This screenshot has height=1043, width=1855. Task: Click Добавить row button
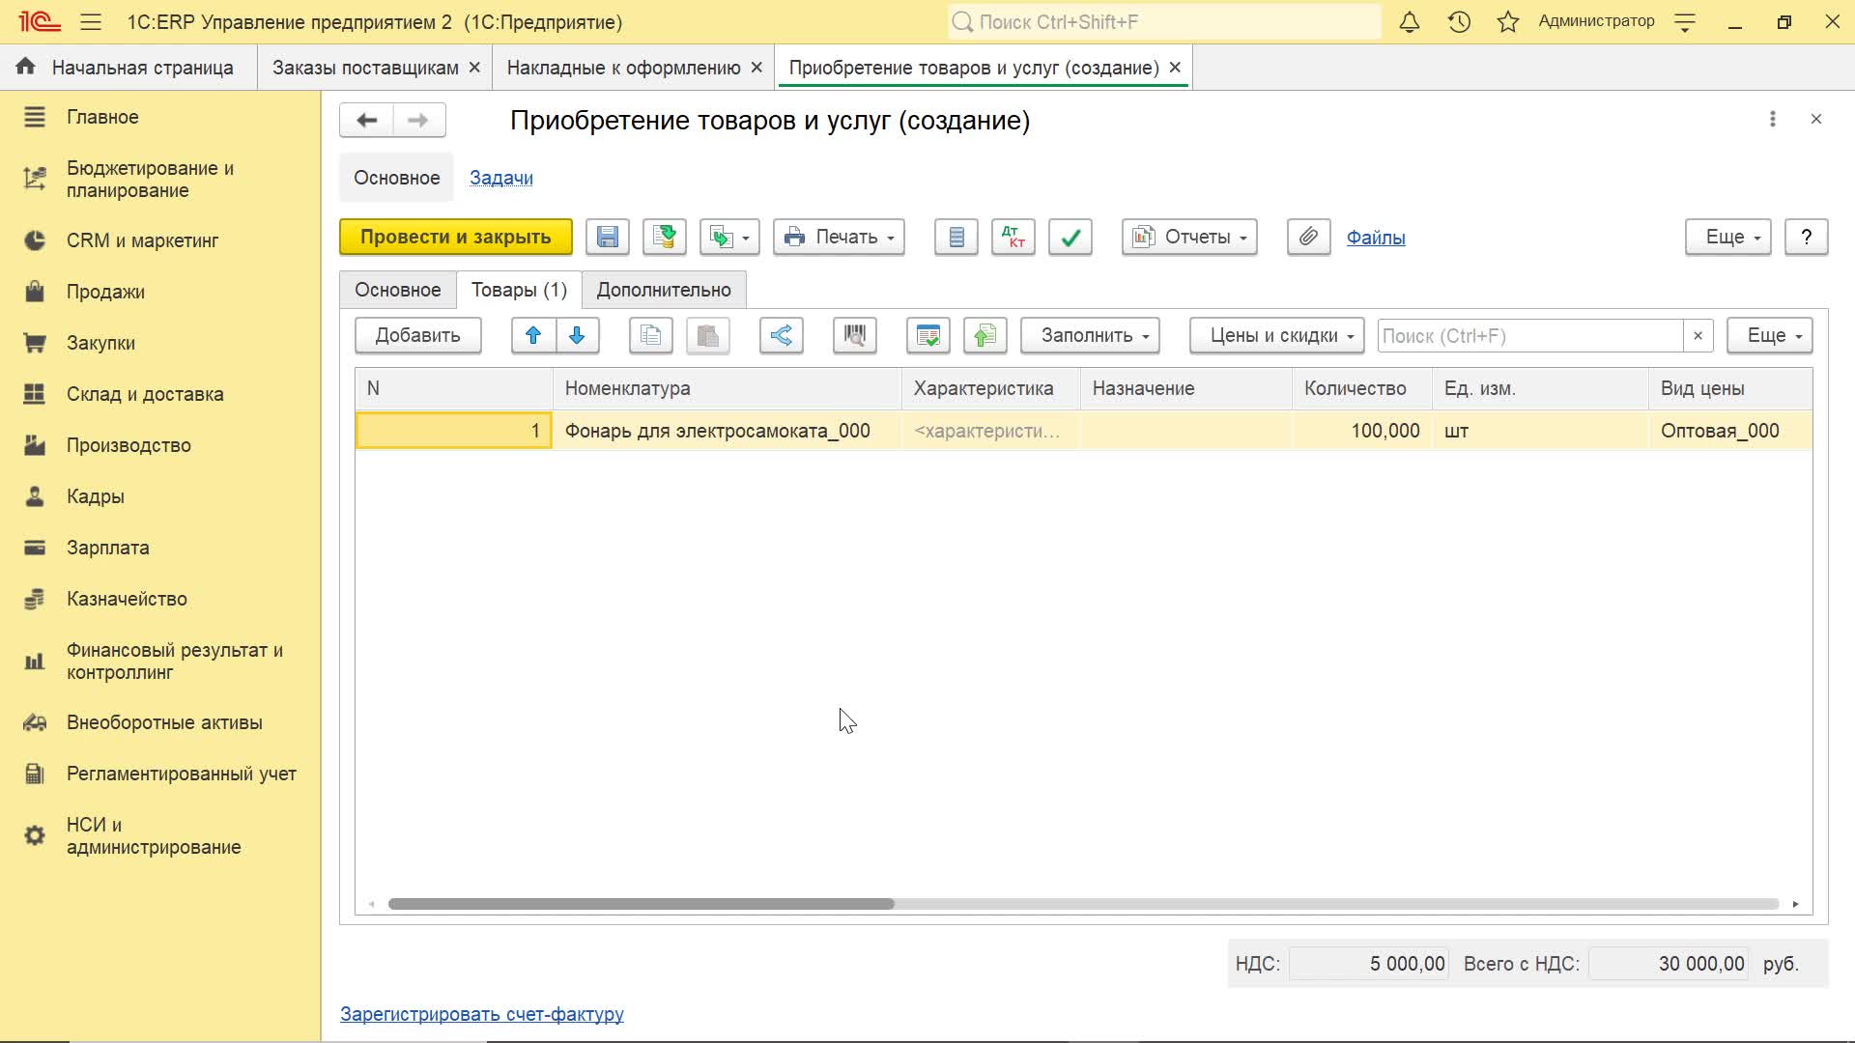(x=417, y=335)
